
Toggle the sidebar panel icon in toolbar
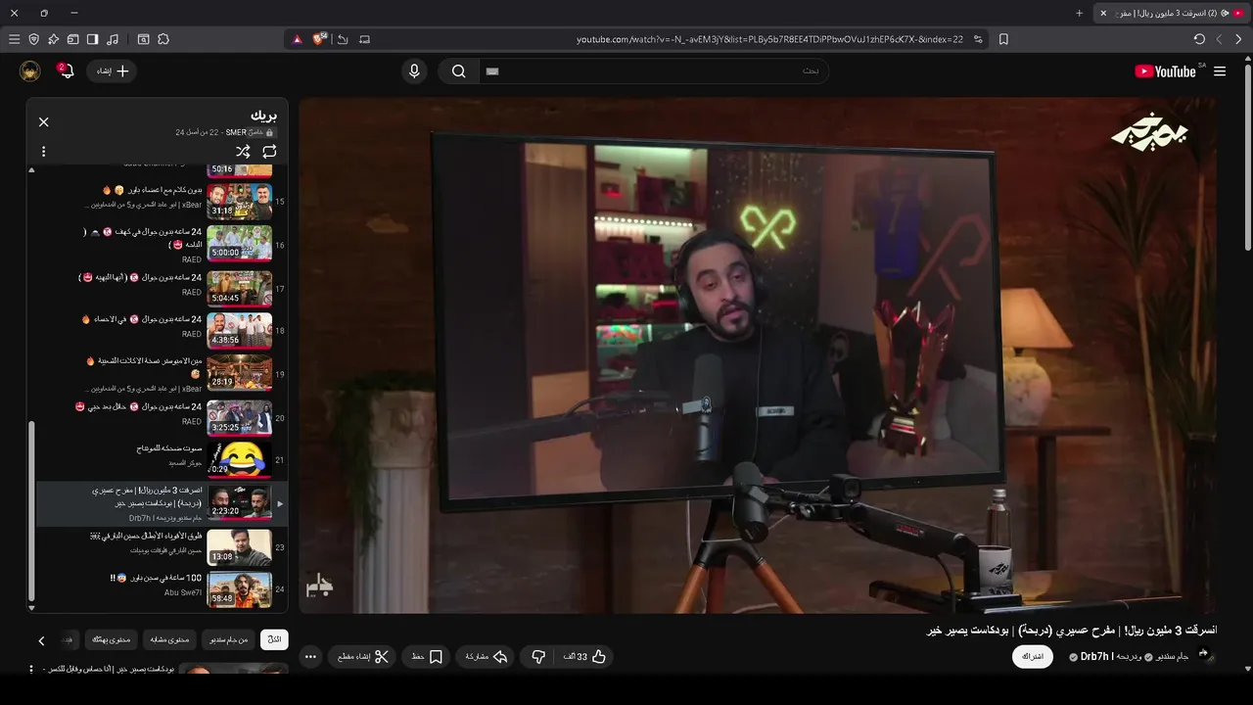92,39
